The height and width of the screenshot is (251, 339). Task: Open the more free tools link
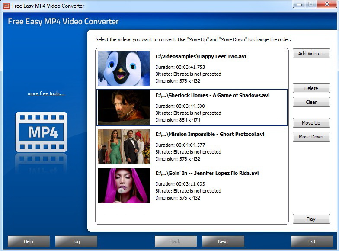click(x=46, y=93)
